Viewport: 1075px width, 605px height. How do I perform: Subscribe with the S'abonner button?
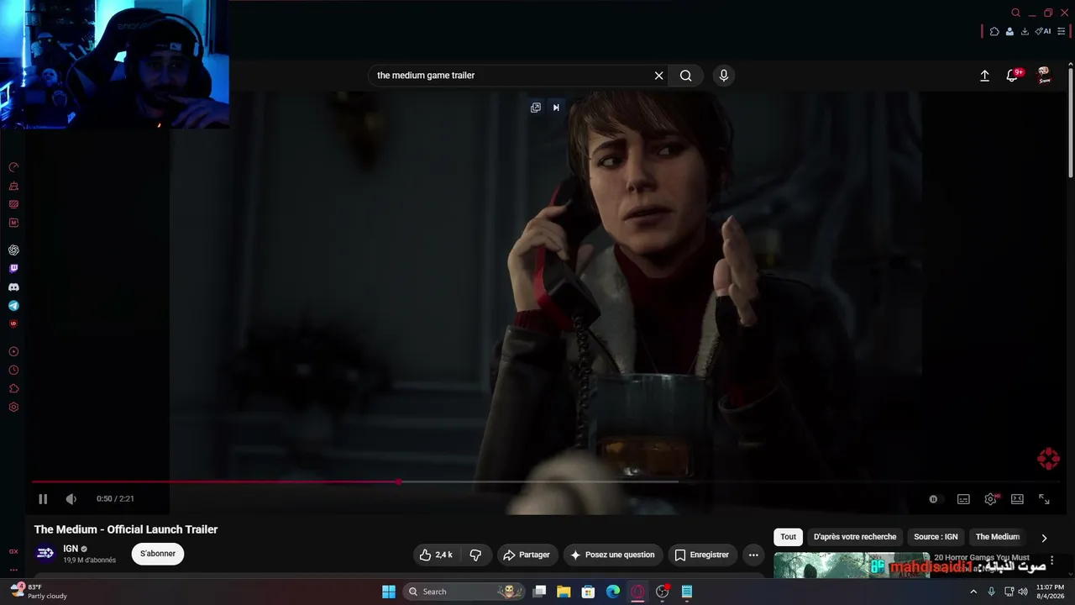click(x=158, y=554)
